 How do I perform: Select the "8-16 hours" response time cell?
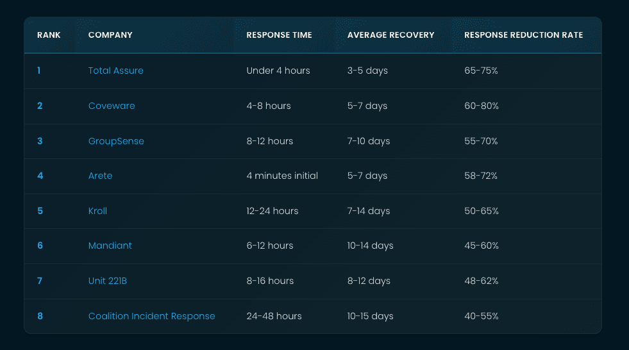pyautogui.click(x=270, y=281)
